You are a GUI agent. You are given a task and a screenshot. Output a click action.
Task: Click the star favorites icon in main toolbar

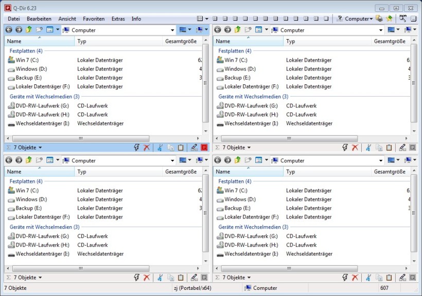click(x=389, y=18)
